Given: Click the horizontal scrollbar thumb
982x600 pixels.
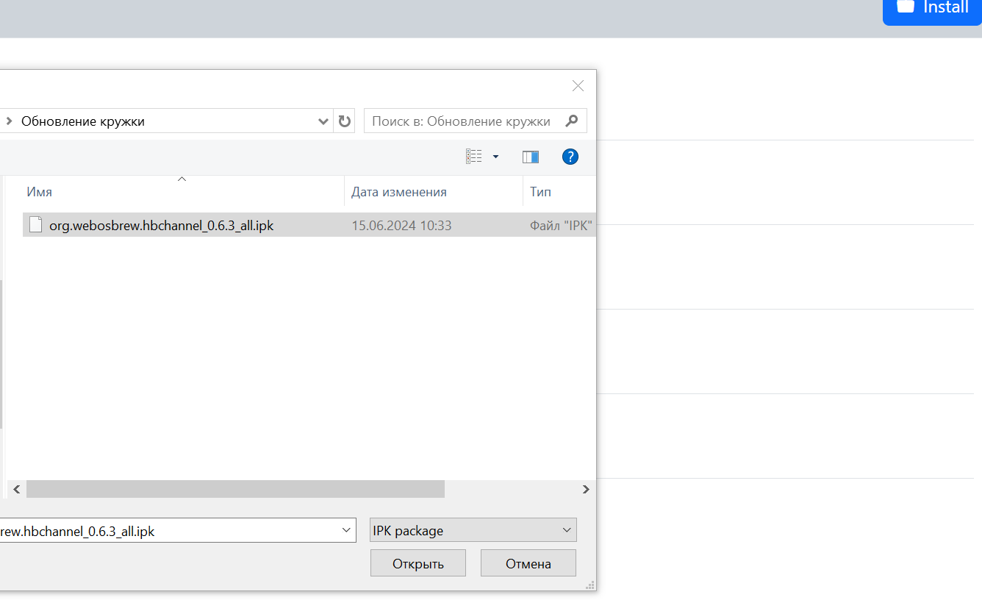Looking at the screenshot, I should pyautogui.click(x=235, y=489).
